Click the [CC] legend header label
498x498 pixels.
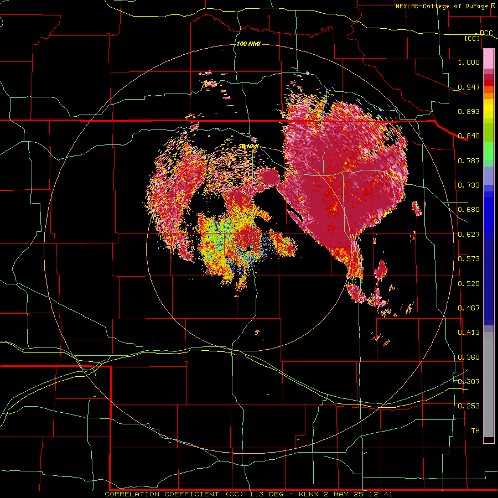(473, 38)
